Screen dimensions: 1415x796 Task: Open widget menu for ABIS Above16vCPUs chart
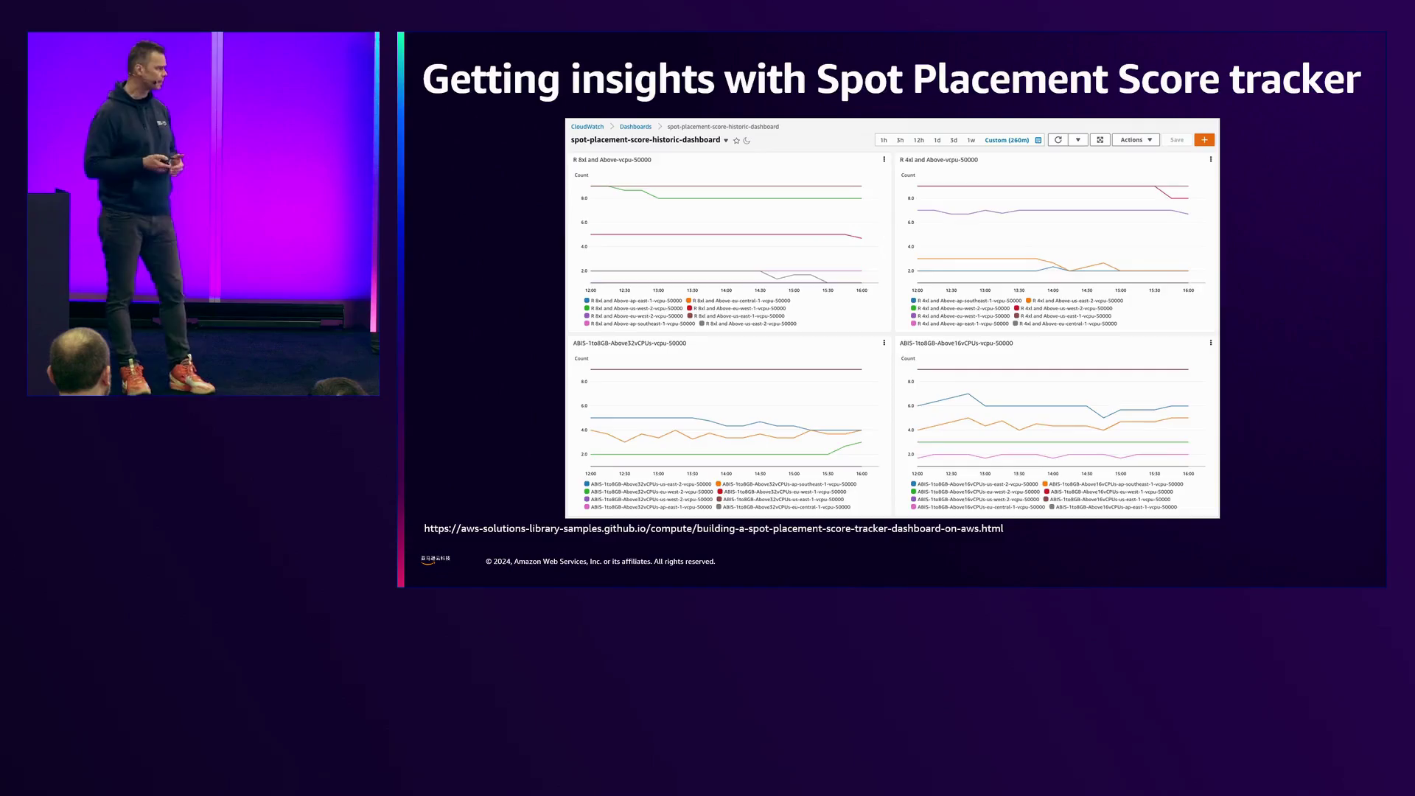(x=1211, y=343)
